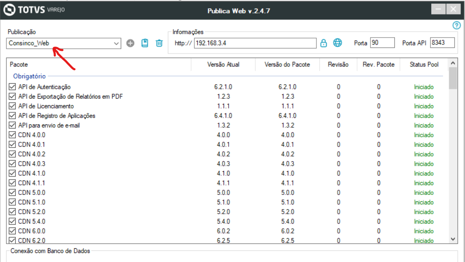Image resolution: width=465 pixels, height=262 pixels.
Task: Click version 6.4.1.0 under Versão Atual
Action: pos(224,116)
